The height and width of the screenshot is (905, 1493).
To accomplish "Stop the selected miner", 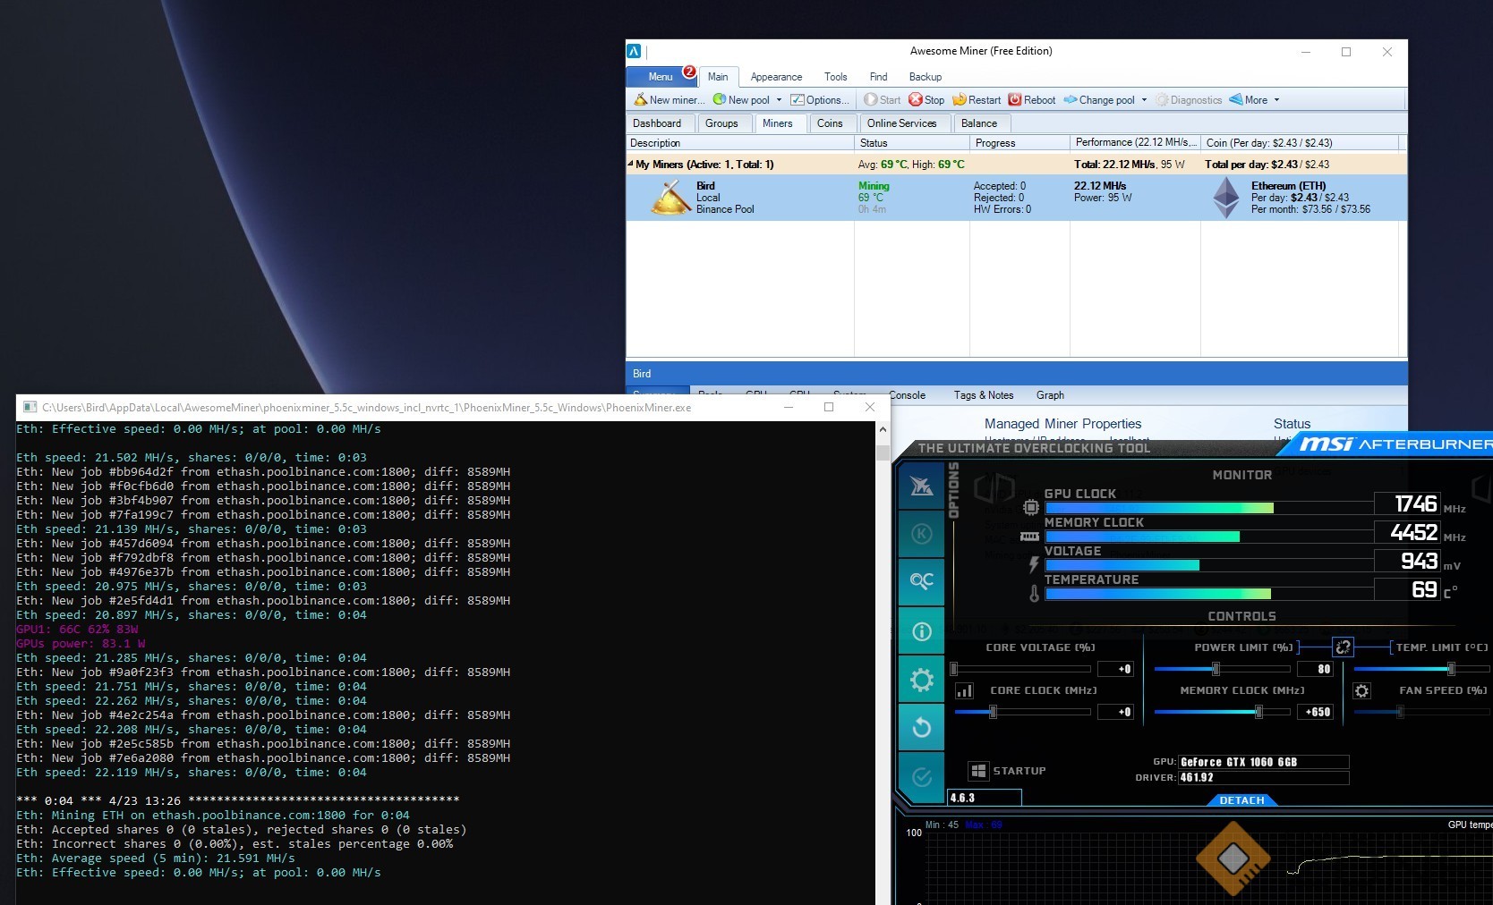I will [x=926, y=100].
